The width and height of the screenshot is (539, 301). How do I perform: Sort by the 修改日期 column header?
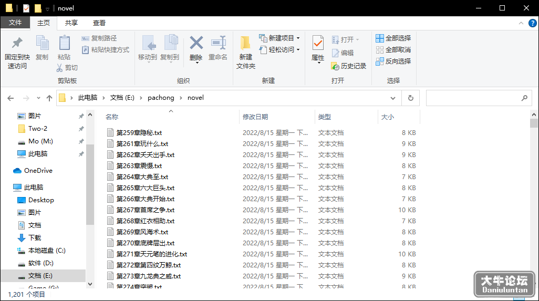pyautogui.click(x=255, y=117)
